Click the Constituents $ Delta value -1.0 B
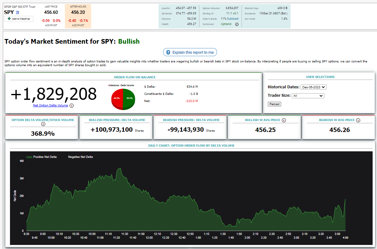 tap(194, 94)
